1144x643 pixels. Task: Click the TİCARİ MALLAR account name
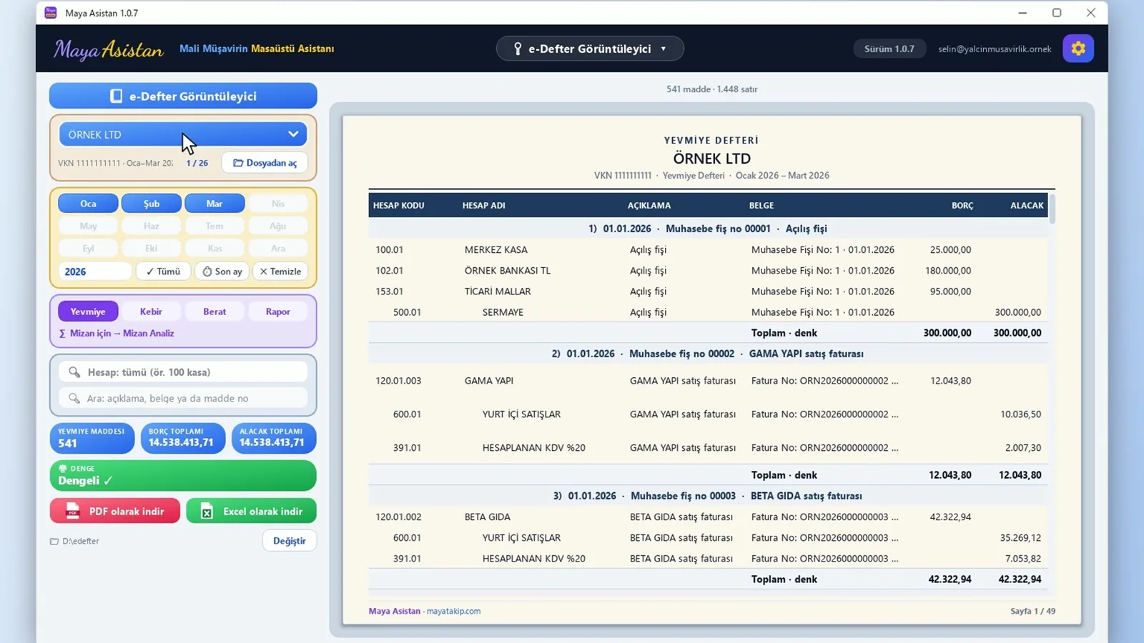(x=498, y=291)
